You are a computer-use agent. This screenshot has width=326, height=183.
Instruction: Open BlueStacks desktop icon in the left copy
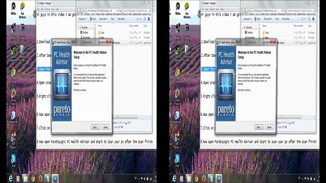(x=22, y=10)
